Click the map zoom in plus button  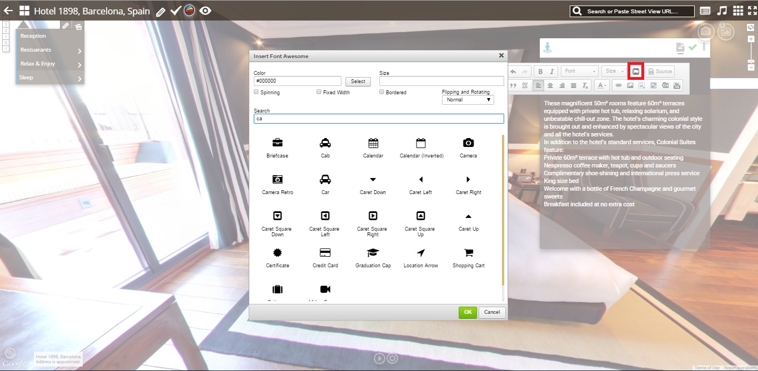coord(751,39)
